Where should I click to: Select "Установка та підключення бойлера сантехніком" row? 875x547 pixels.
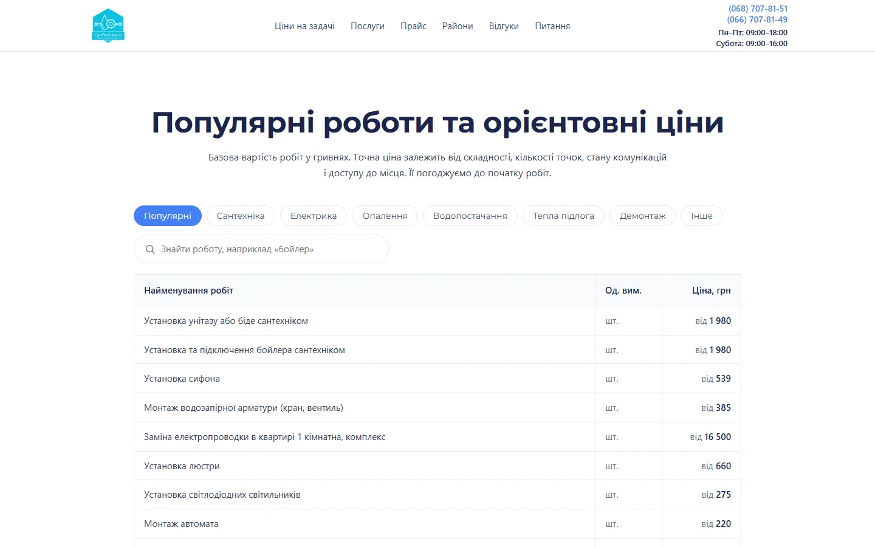tap(437, 350)
